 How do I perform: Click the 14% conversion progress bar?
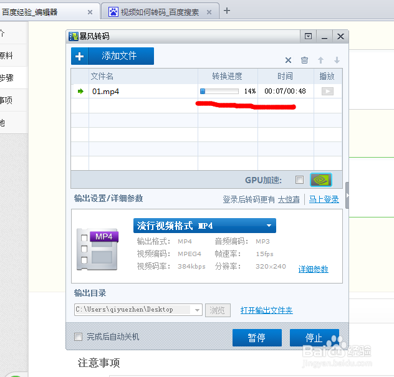[x=219, y=91]
